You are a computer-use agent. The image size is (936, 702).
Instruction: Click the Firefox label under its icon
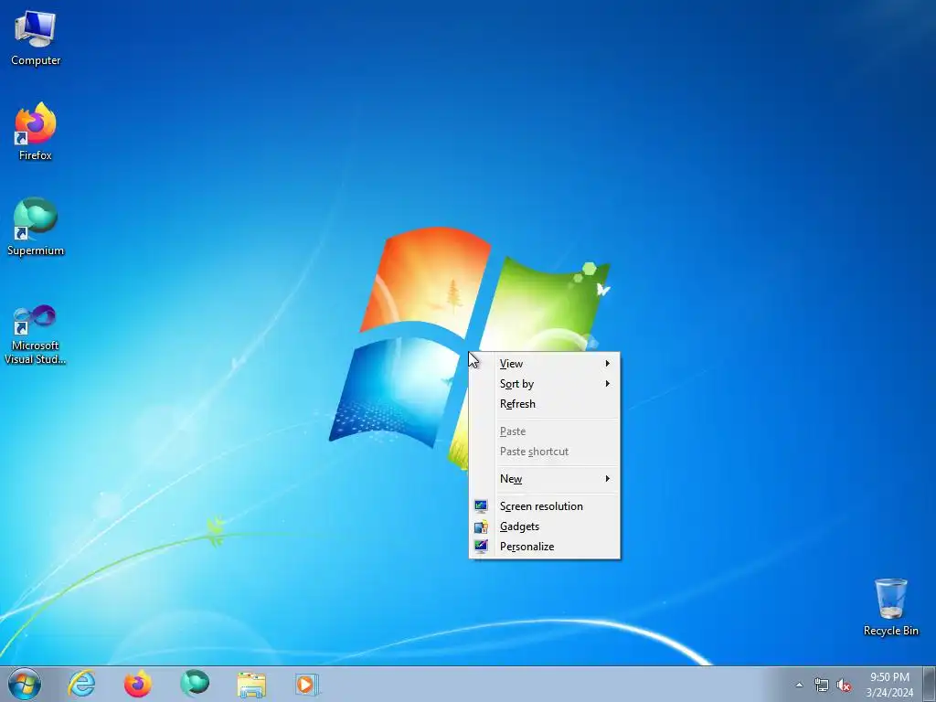point(36,155)
